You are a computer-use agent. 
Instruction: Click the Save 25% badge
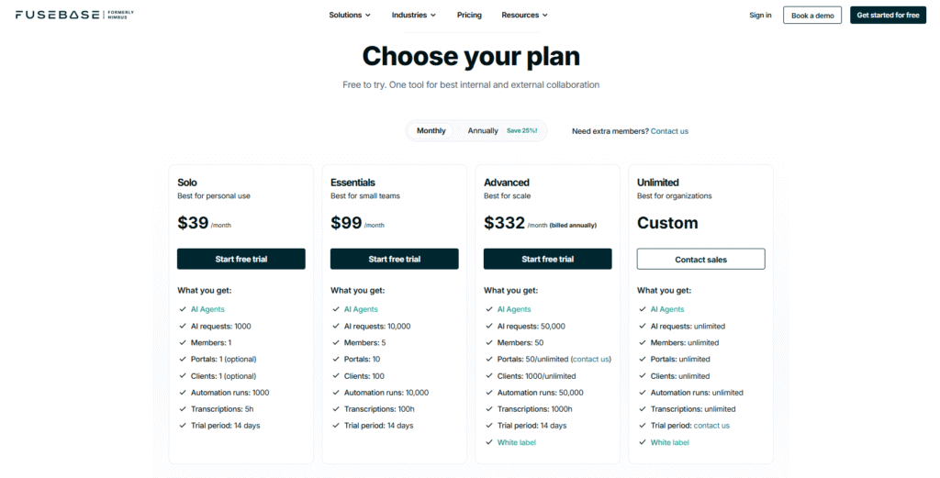(522, 131)
